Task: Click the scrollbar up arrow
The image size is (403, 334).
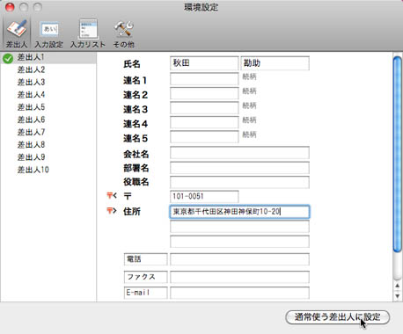Action: click(397, 286)
